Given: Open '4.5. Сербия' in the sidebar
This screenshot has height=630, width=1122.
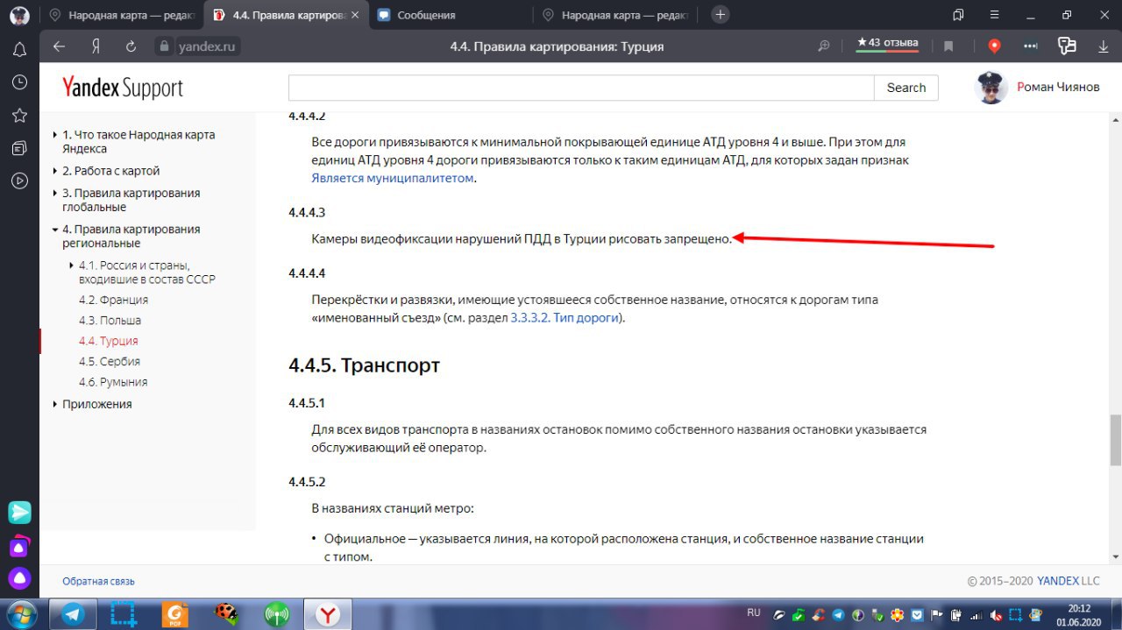Looking at the screenshot, I should (109, 361).
